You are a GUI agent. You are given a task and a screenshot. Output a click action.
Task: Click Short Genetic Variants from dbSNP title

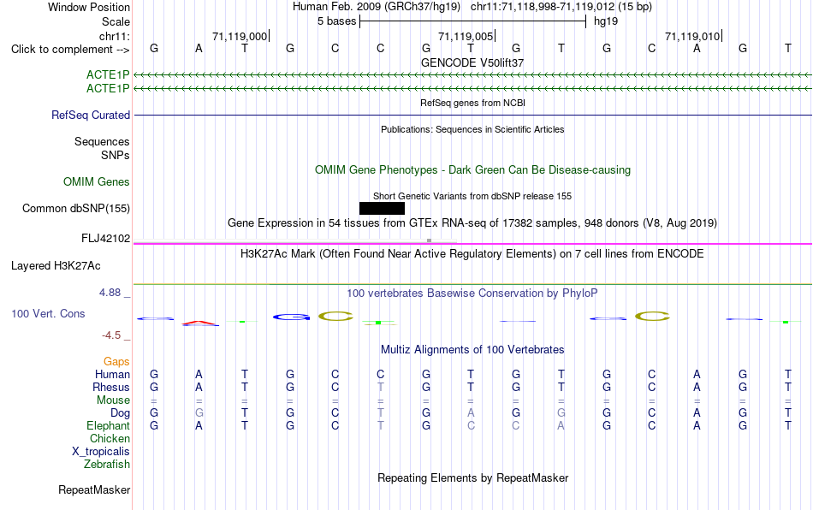coord(472,197)
